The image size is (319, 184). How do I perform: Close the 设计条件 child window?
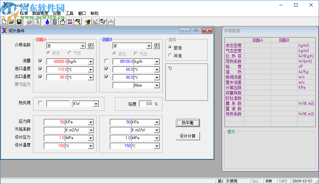click(x=207, y=31)
